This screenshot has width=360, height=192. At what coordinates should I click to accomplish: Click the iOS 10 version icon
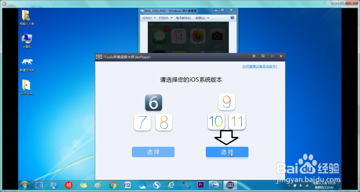click(x=216, y=121)
